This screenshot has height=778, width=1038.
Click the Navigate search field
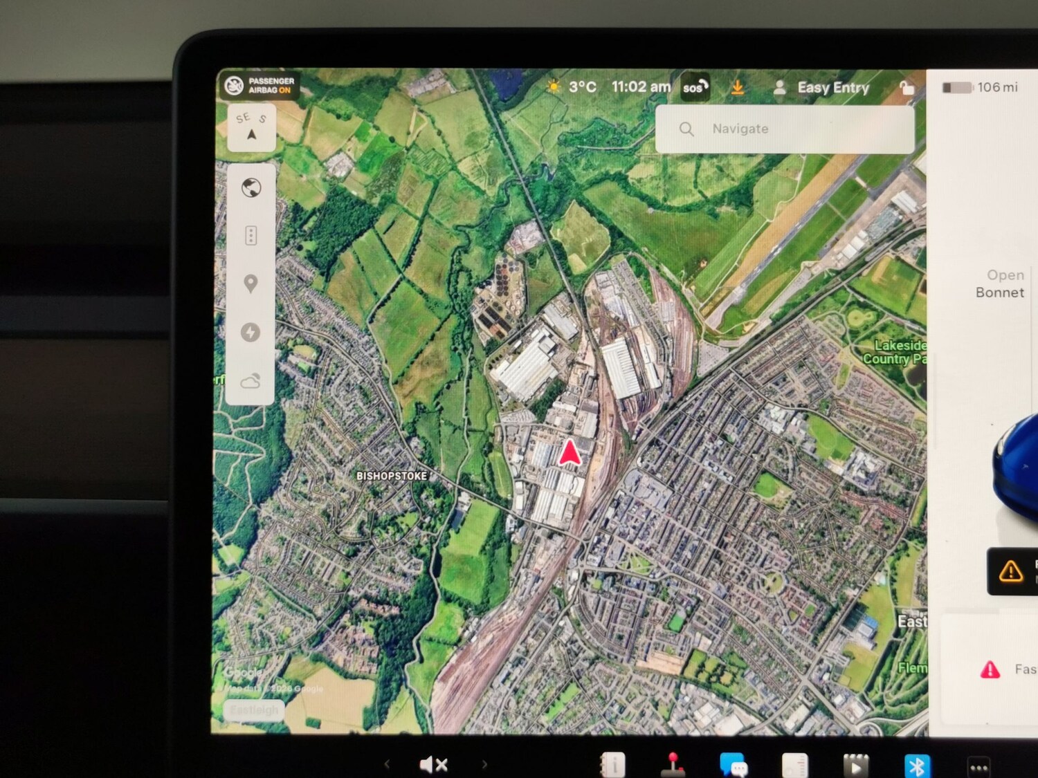coord(784,129)
